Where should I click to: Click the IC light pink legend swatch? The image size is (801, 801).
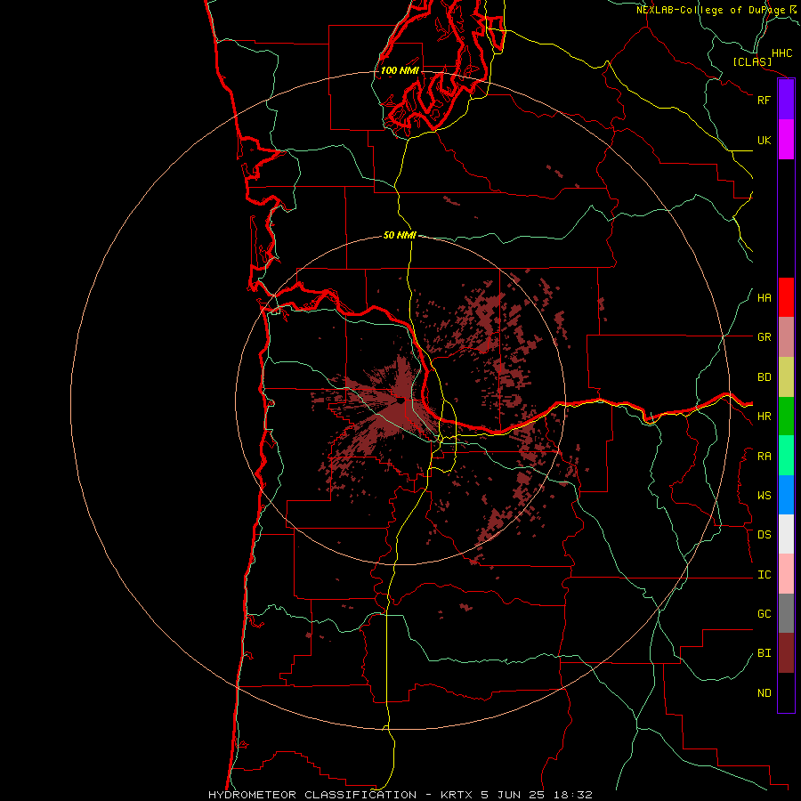[786, 574]
